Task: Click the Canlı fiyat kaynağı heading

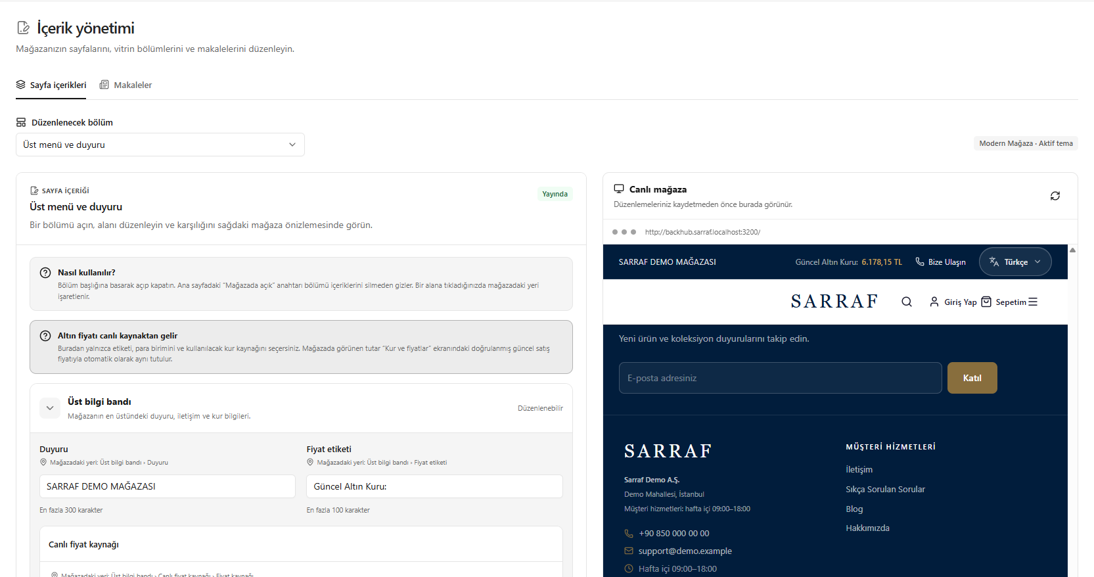Action: 83,544
